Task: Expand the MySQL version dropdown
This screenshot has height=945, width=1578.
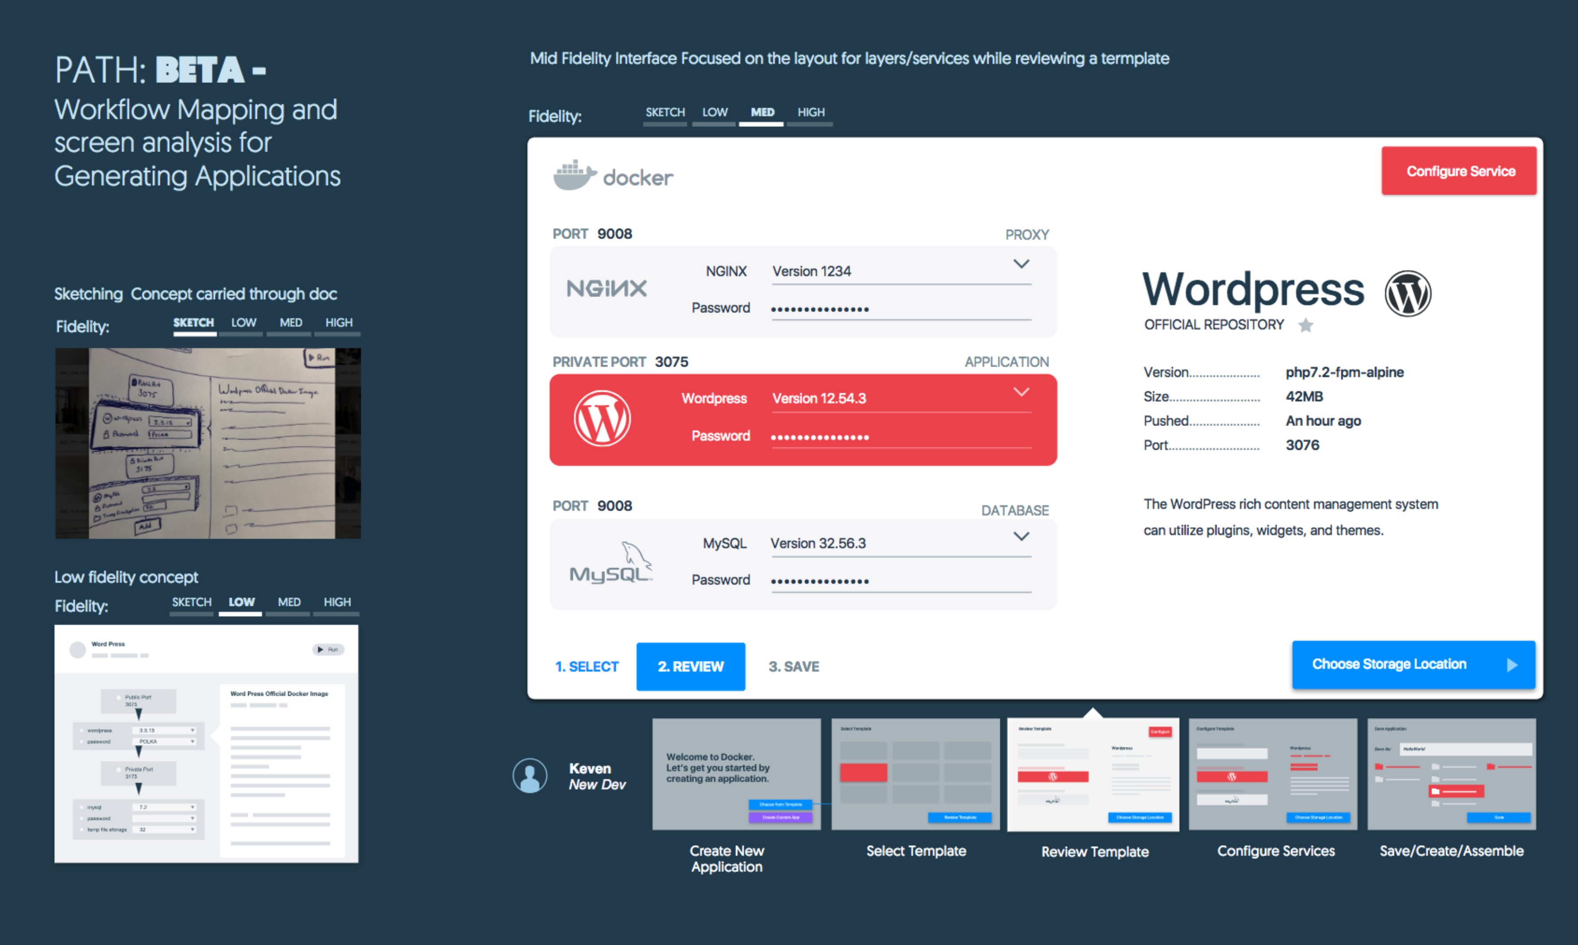Action: point(1021,536)
